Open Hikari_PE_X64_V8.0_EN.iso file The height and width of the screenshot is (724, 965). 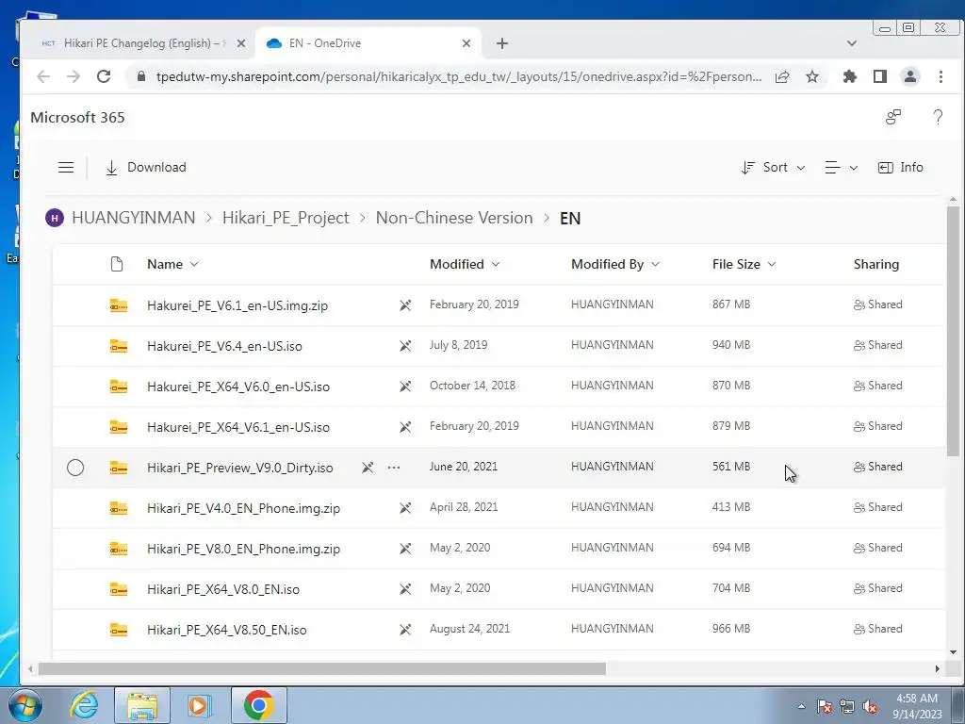[223, 590]
